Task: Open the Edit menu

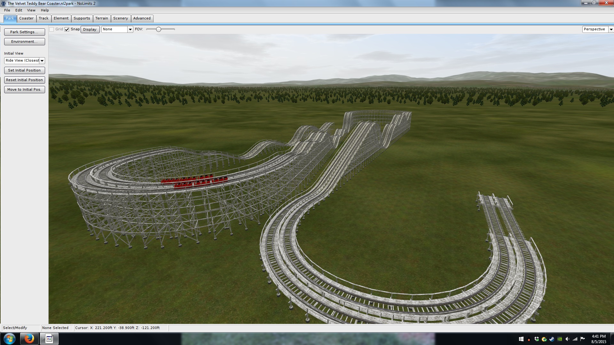Action: (19, 10)
